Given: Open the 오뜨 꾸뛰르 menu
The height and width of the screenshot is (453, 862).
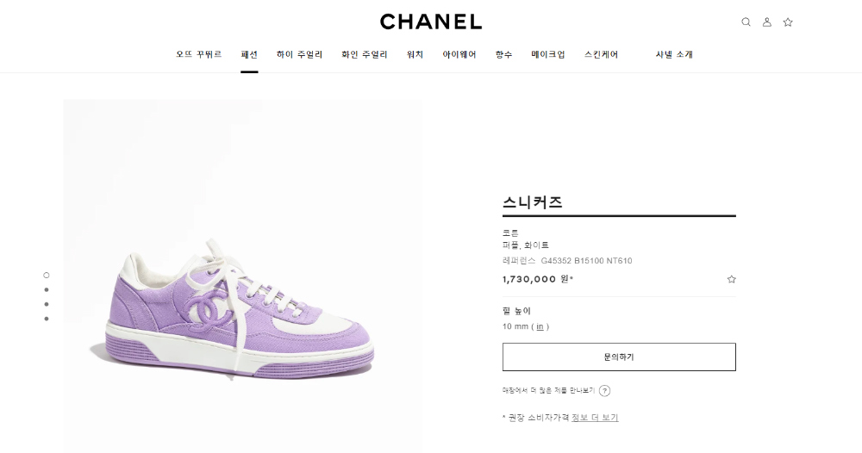Looking at the screenshot, I should click(199, 54).
